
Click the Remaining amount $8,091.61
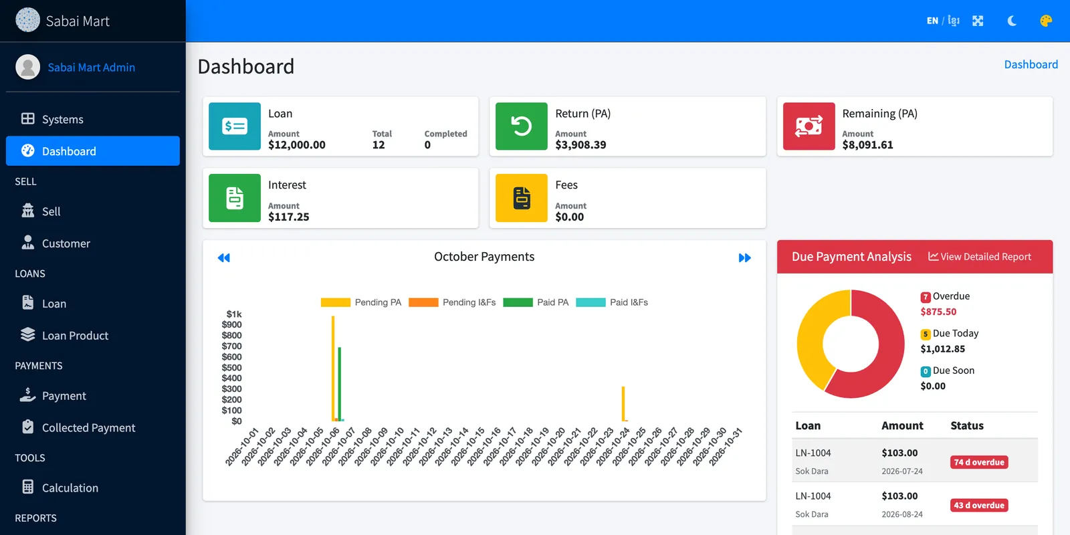tap(867, 144)
